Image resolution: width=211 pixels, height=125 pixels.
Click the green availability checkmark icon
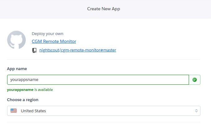point(195,80)
